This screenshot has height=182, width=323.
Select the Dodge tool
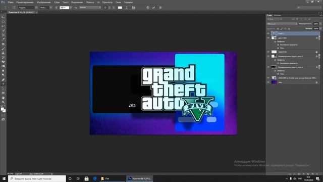pos(3,75)
